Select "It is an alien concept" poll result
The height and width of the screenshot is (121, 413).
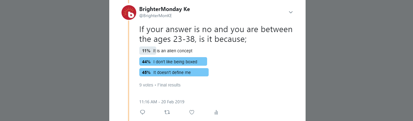click(x=166, y=51)
